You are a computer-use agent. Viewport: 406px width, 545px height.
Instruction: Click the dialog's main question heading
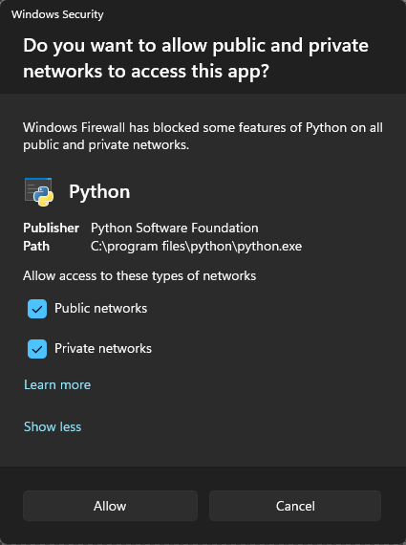click(x=196, y=58)
